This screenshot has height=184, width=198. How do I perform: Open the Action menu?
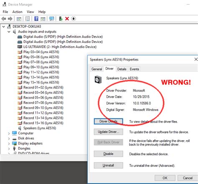point(17,12)
